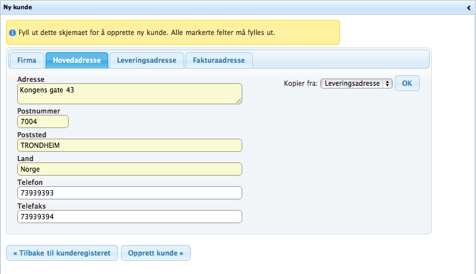The image size is (476, 274).
Task: Select the Poststed input field
Action: coord(129,145)
